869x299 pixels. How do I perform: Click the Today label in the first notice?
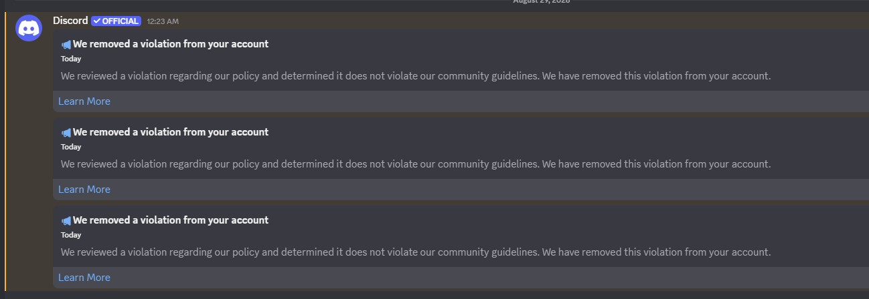[71, 59]
